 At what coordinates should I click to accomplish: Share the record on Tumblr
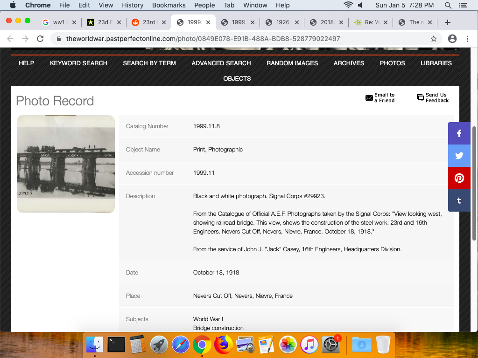[x=459, y=200]
